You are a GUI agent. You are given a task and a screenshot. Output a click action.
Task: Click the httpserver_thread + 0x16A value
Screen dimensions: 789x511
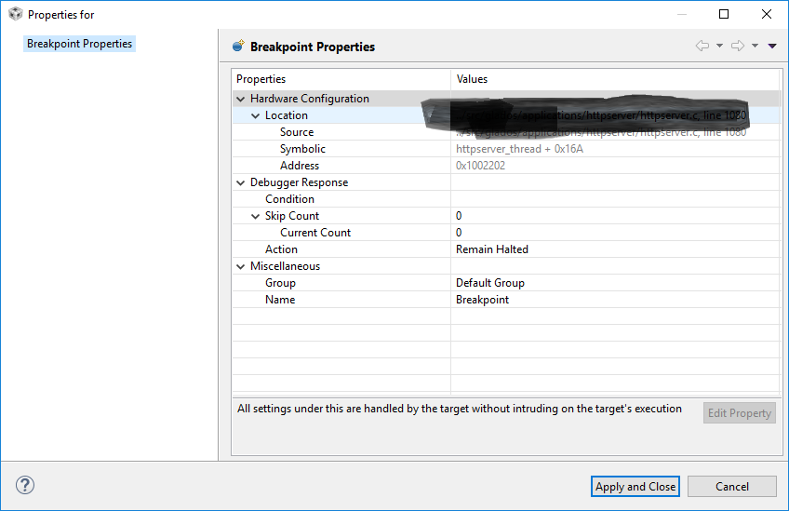pyautogui.click(x=519, y=149)
